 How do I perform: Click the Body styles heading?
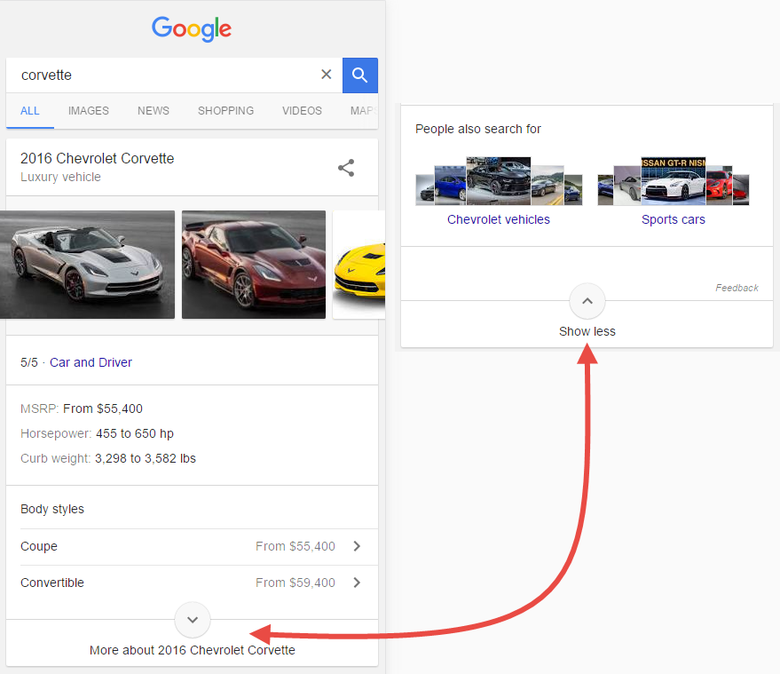[x=52, y=509]
